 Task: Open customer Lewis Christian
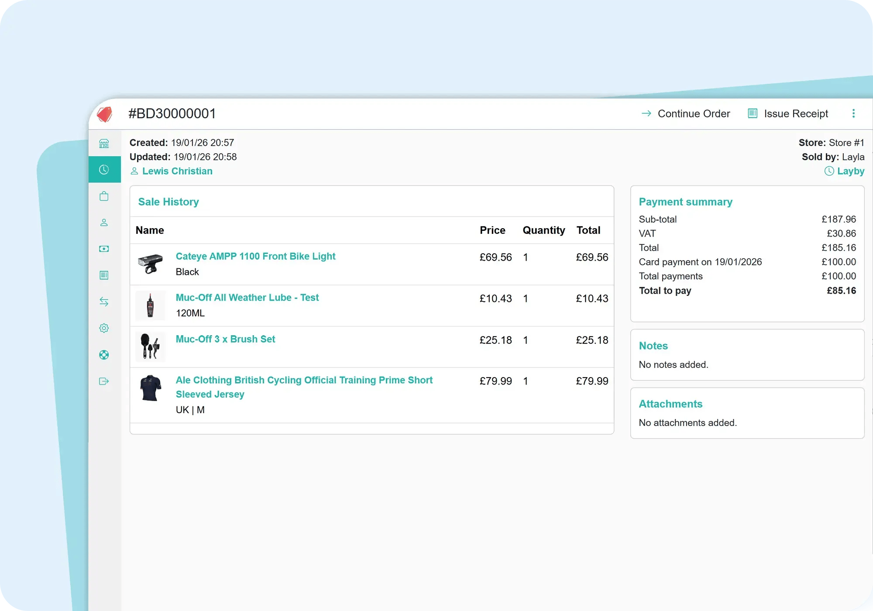coord(177,171)
